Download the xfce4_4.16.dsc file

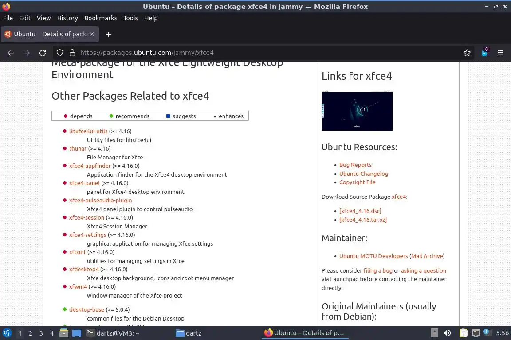click(360, 211)
